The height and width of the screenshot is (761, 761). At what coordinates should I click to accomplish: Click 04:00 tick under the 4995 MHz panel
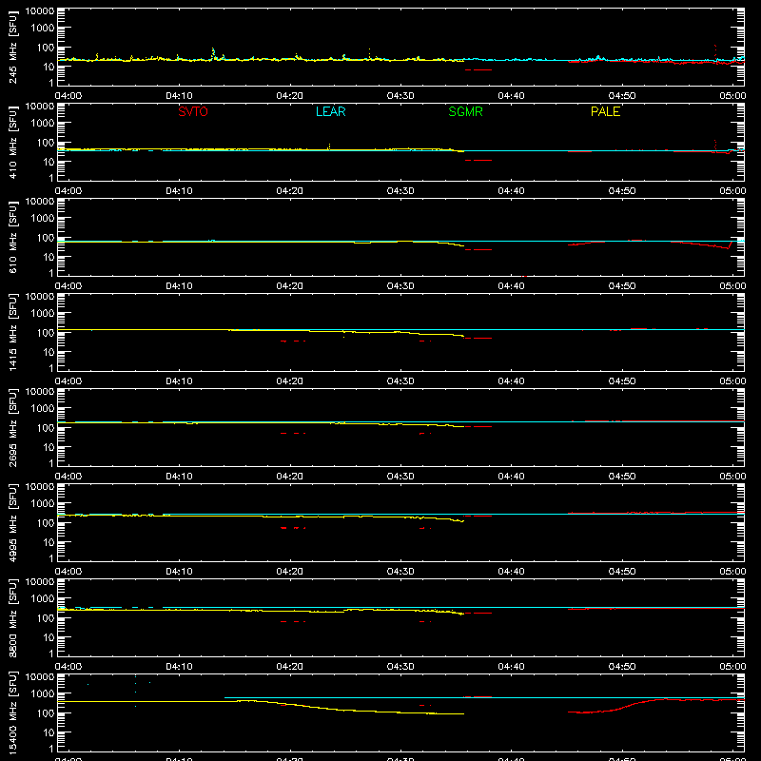(68, 572)
